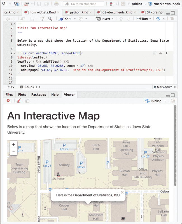This screenshot has height=224, width=182.
Task: Run current chunk with the play arrow
Action: click(167, 53)
